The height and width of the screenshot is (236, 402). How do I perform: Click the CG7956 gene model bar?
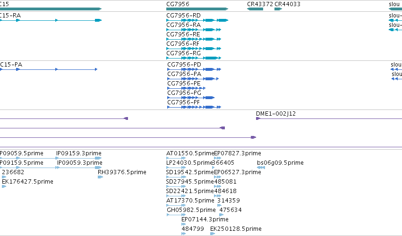point(197,9)
